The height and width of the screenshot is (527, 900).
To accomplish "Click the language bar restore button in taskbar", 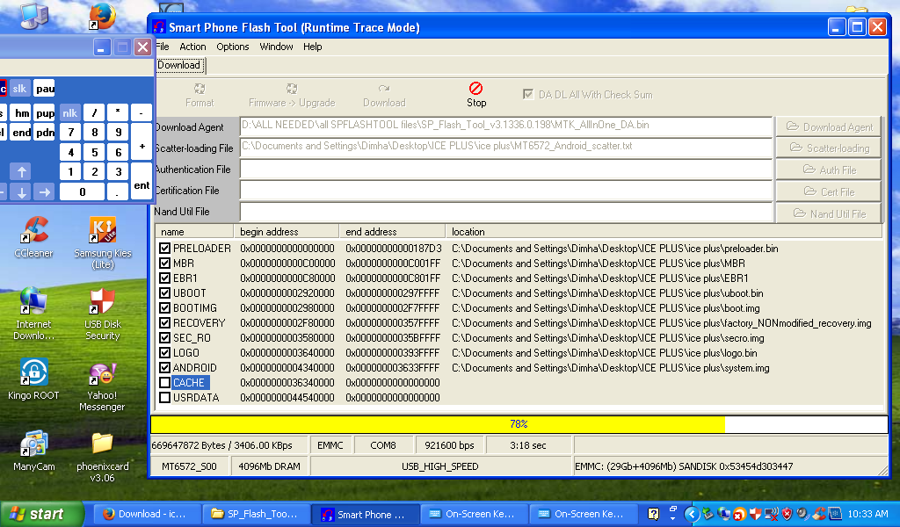I will click(673, 509).
